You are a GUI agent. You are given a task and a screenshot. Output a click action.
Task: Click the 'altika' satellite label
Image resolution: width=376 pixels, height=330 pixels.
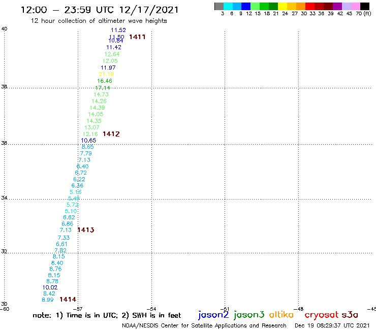pos(281,314)
